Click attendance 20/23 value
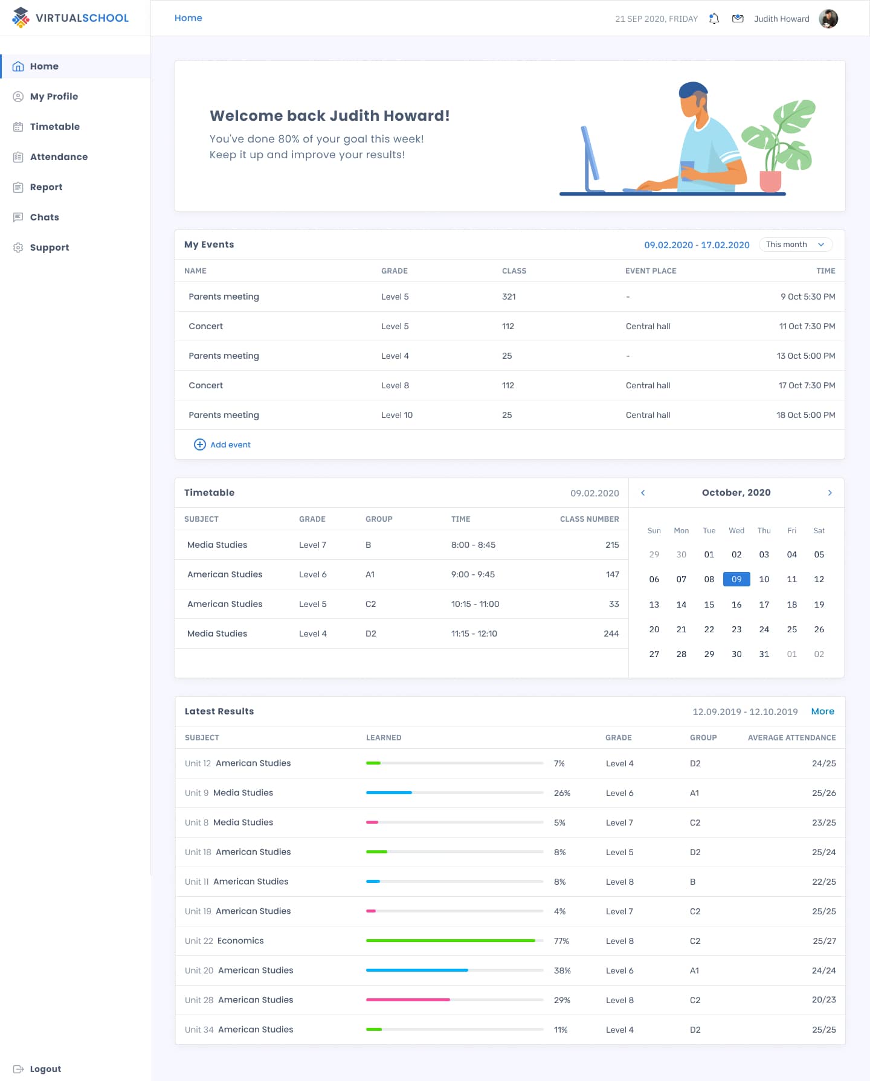This screenshot has width=870, height=1081. pos(823,1000)
